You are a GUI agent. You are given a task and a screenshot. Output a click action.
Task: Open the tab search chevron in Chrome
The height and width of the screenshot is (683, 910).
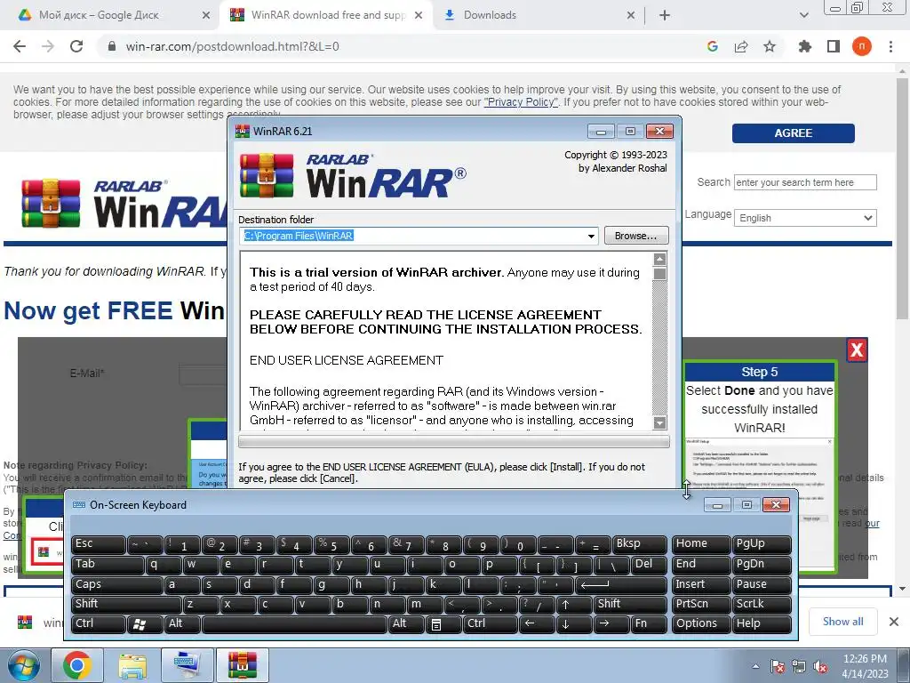[x=803, y=15]
